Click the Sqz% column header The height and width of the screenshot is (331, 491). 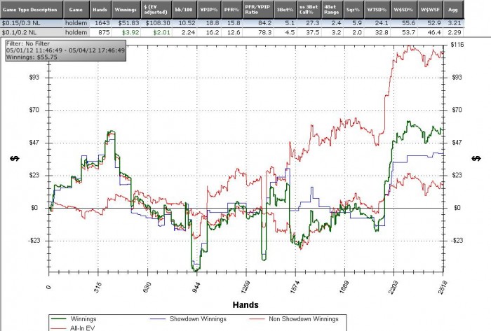pyautogui.click(x=354, y=10)
